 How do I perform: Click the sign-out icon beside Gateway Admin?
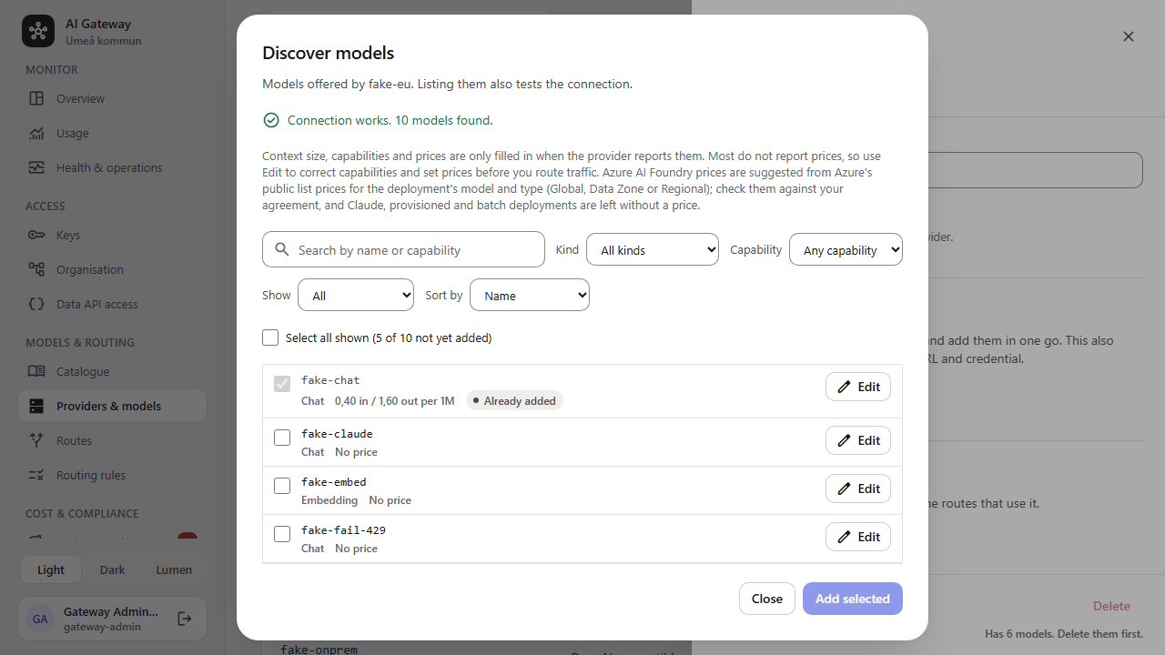(x=184, y=619)
